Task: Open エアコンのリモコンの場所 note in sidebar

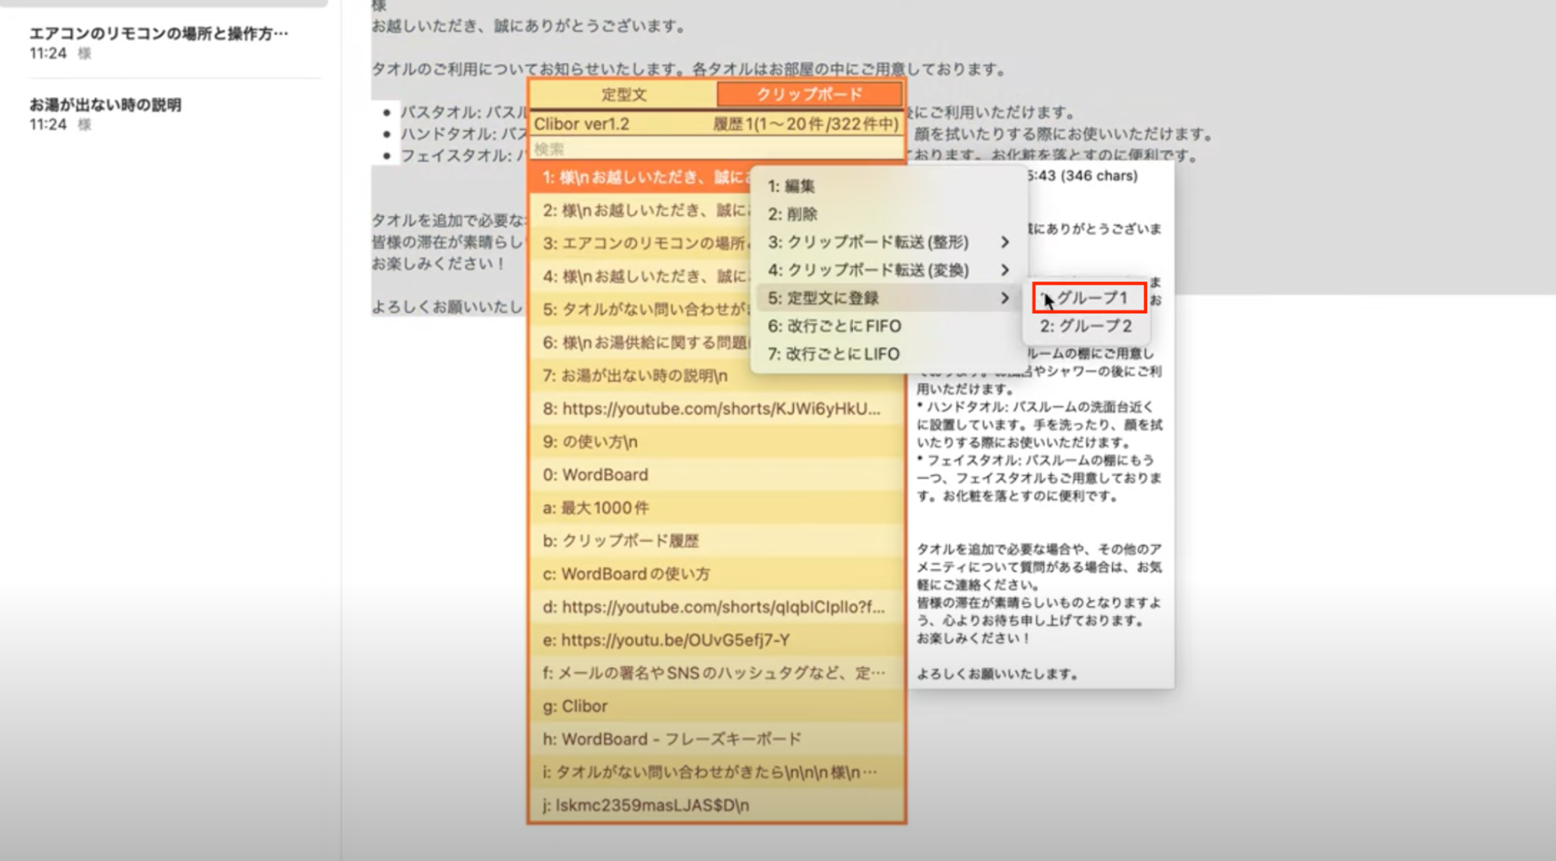Action: click(159, 33)
